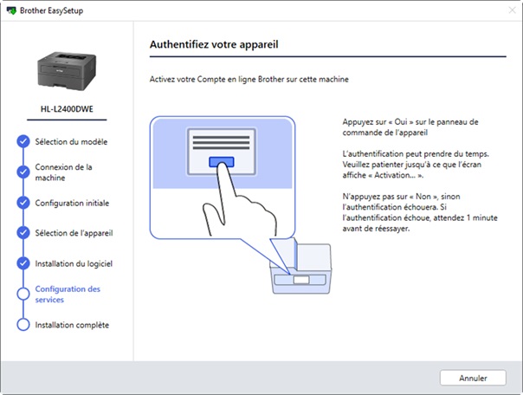
Task: Select the Installation complète step label
Action: [x=72, y=325]
